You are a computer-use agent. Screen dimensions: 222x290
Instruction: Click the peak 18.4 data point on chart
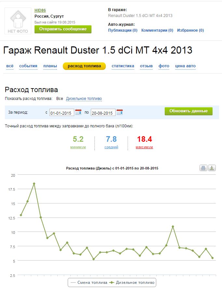coord(34,184)
